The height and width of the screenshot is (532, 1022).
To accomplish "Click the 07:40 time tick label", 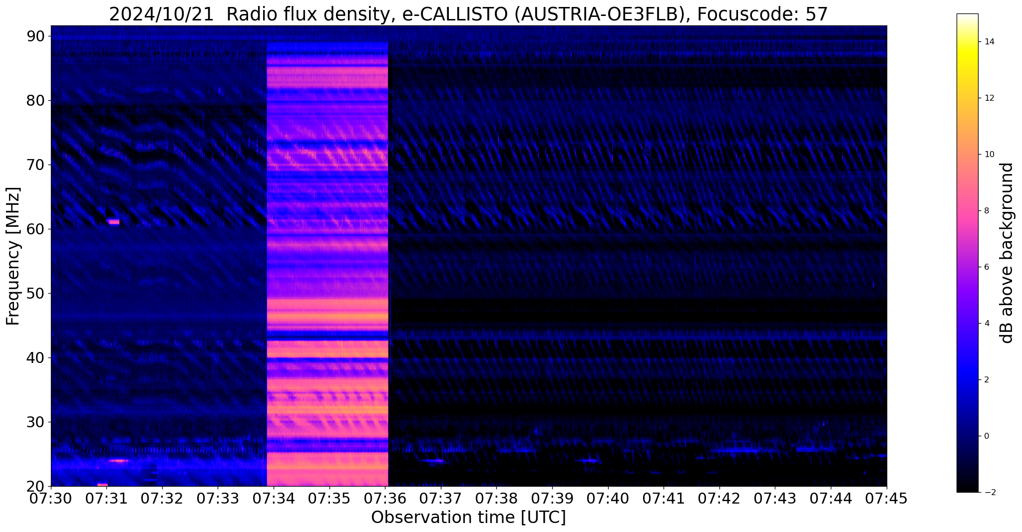I will (x=608, y=498).
